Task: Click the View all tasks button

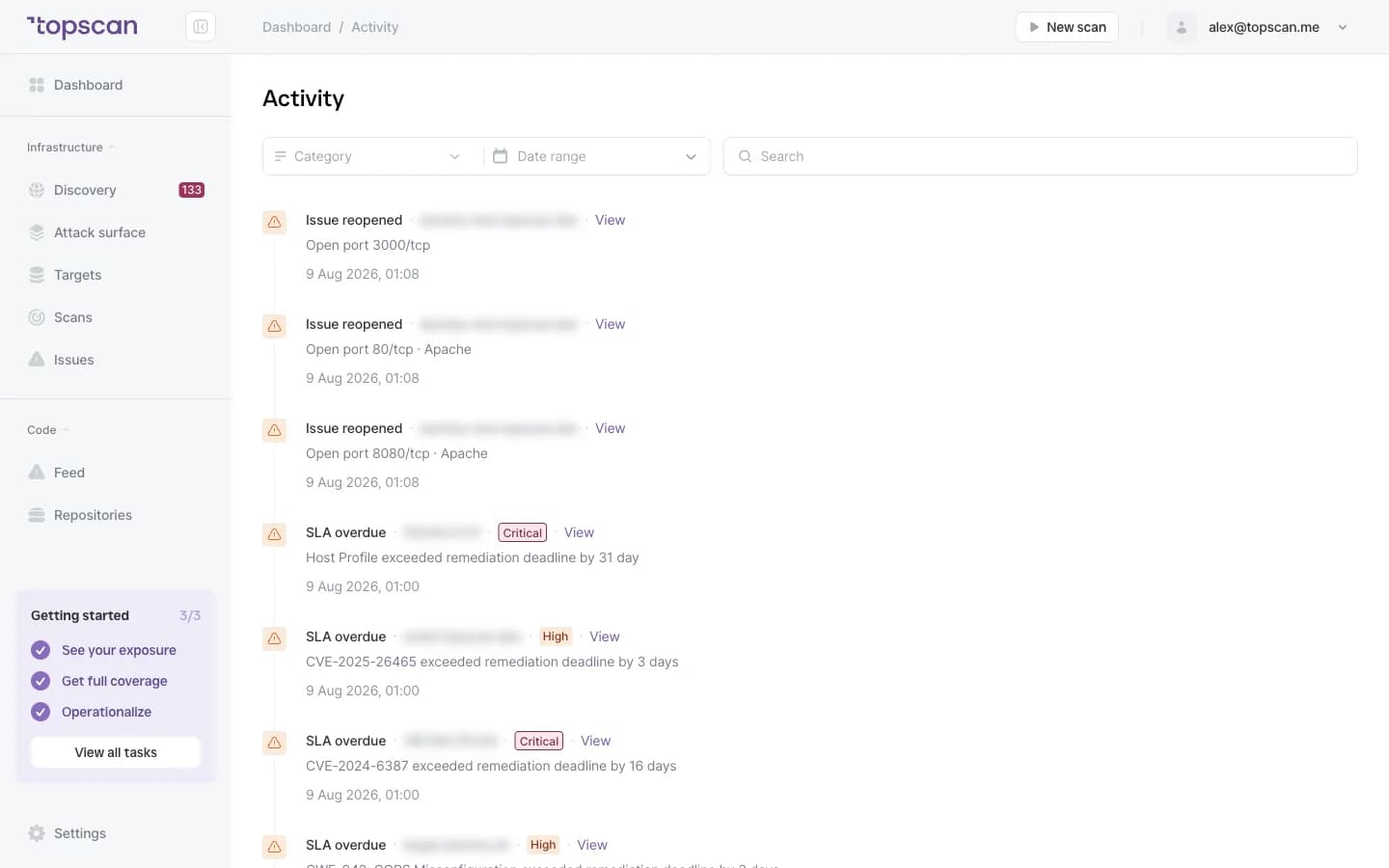Action: coord(116,752)
